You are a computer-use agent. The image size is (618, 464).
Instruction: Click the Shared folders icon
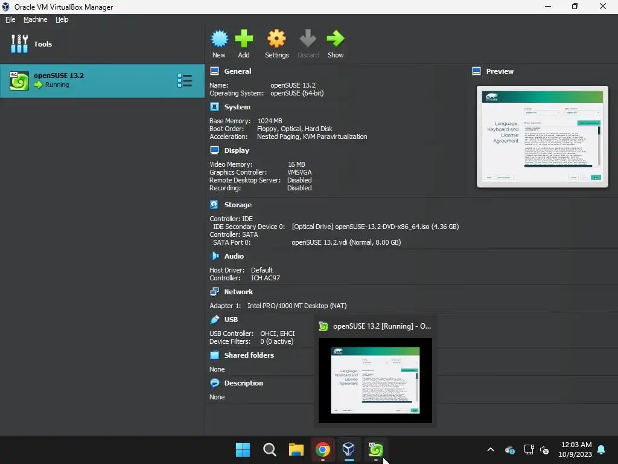click(x=214, y=355)
